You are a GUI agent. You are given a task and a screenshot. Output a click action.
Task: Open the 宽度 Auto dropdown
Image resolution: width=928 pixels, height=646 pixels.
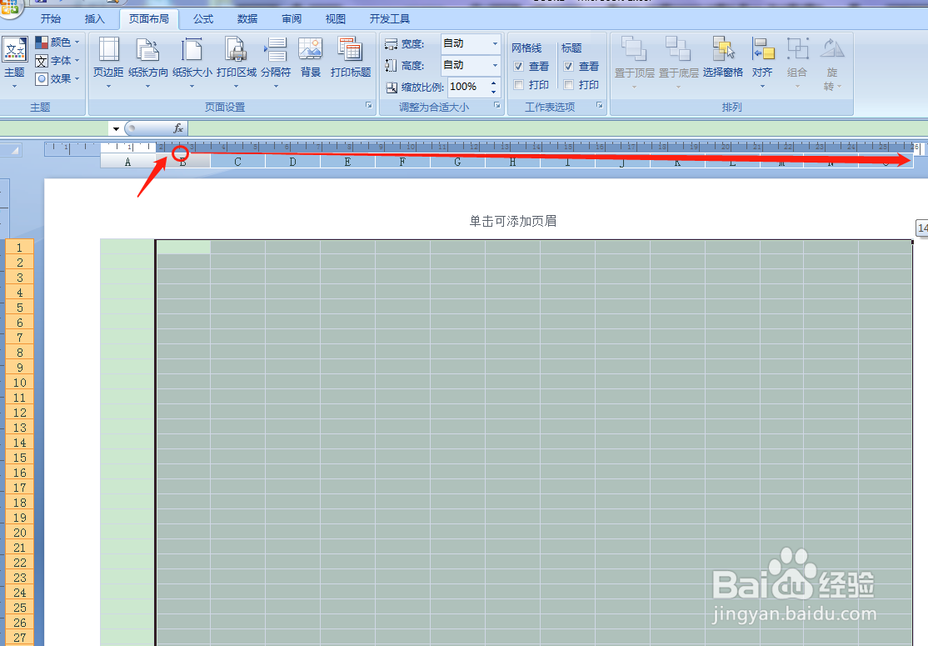[x=494, y=43]
